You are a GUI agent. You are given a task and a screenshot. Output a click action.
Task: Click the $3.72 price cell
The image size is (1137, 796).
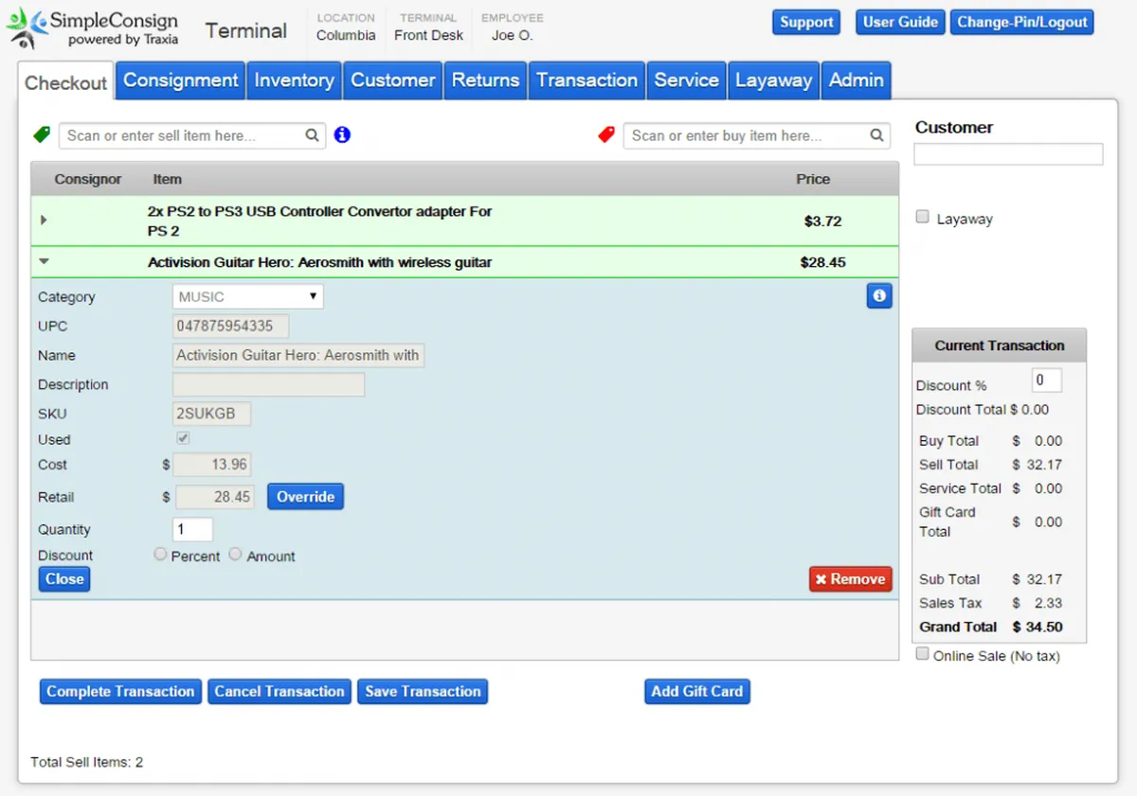tap(822, 221)
